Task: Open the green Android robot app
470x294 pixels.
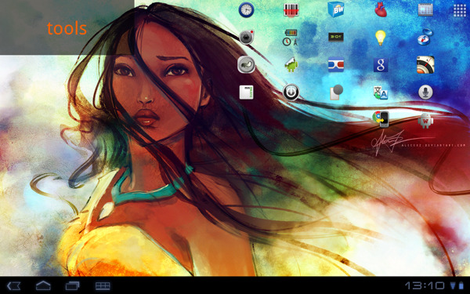Action: pyautogui.click(x=291, y=65)
